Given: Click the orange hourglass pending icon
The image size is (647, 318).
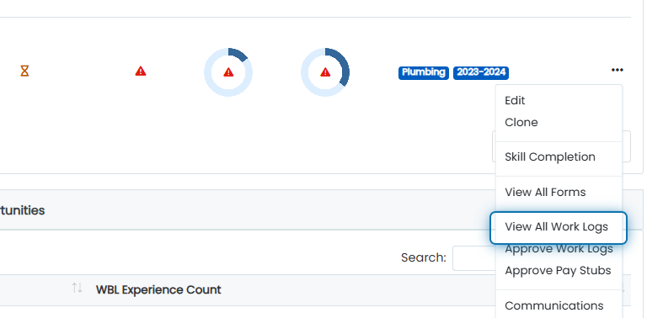Looking at the screenshot, I should pyautogui.click(x=24, y=72).
